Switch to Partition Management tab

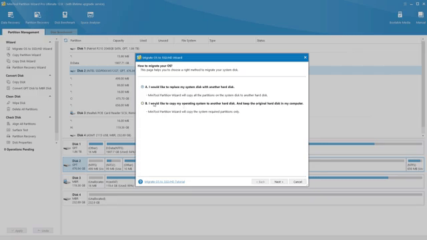click(x=23, y=32)
